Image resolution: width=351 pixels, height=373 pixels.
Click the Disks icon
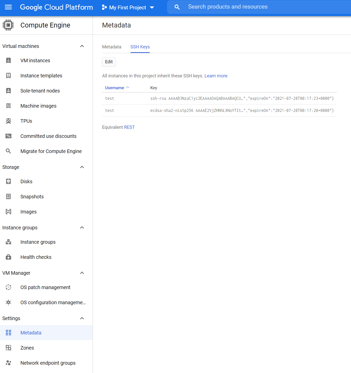pyautogui.click(x=8, y=181)
